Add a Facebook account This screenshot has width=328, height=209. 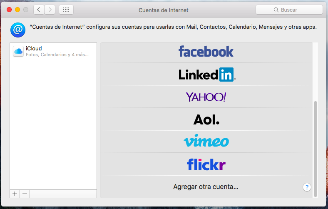[x=206, y=52]
